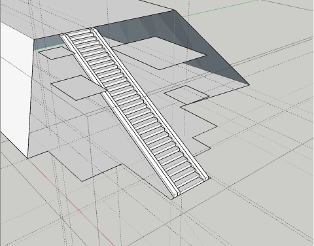Select the bottom corner of the white wall
Image resolution: width=314 pixels, height=246 pixels.
click(28, 158)
